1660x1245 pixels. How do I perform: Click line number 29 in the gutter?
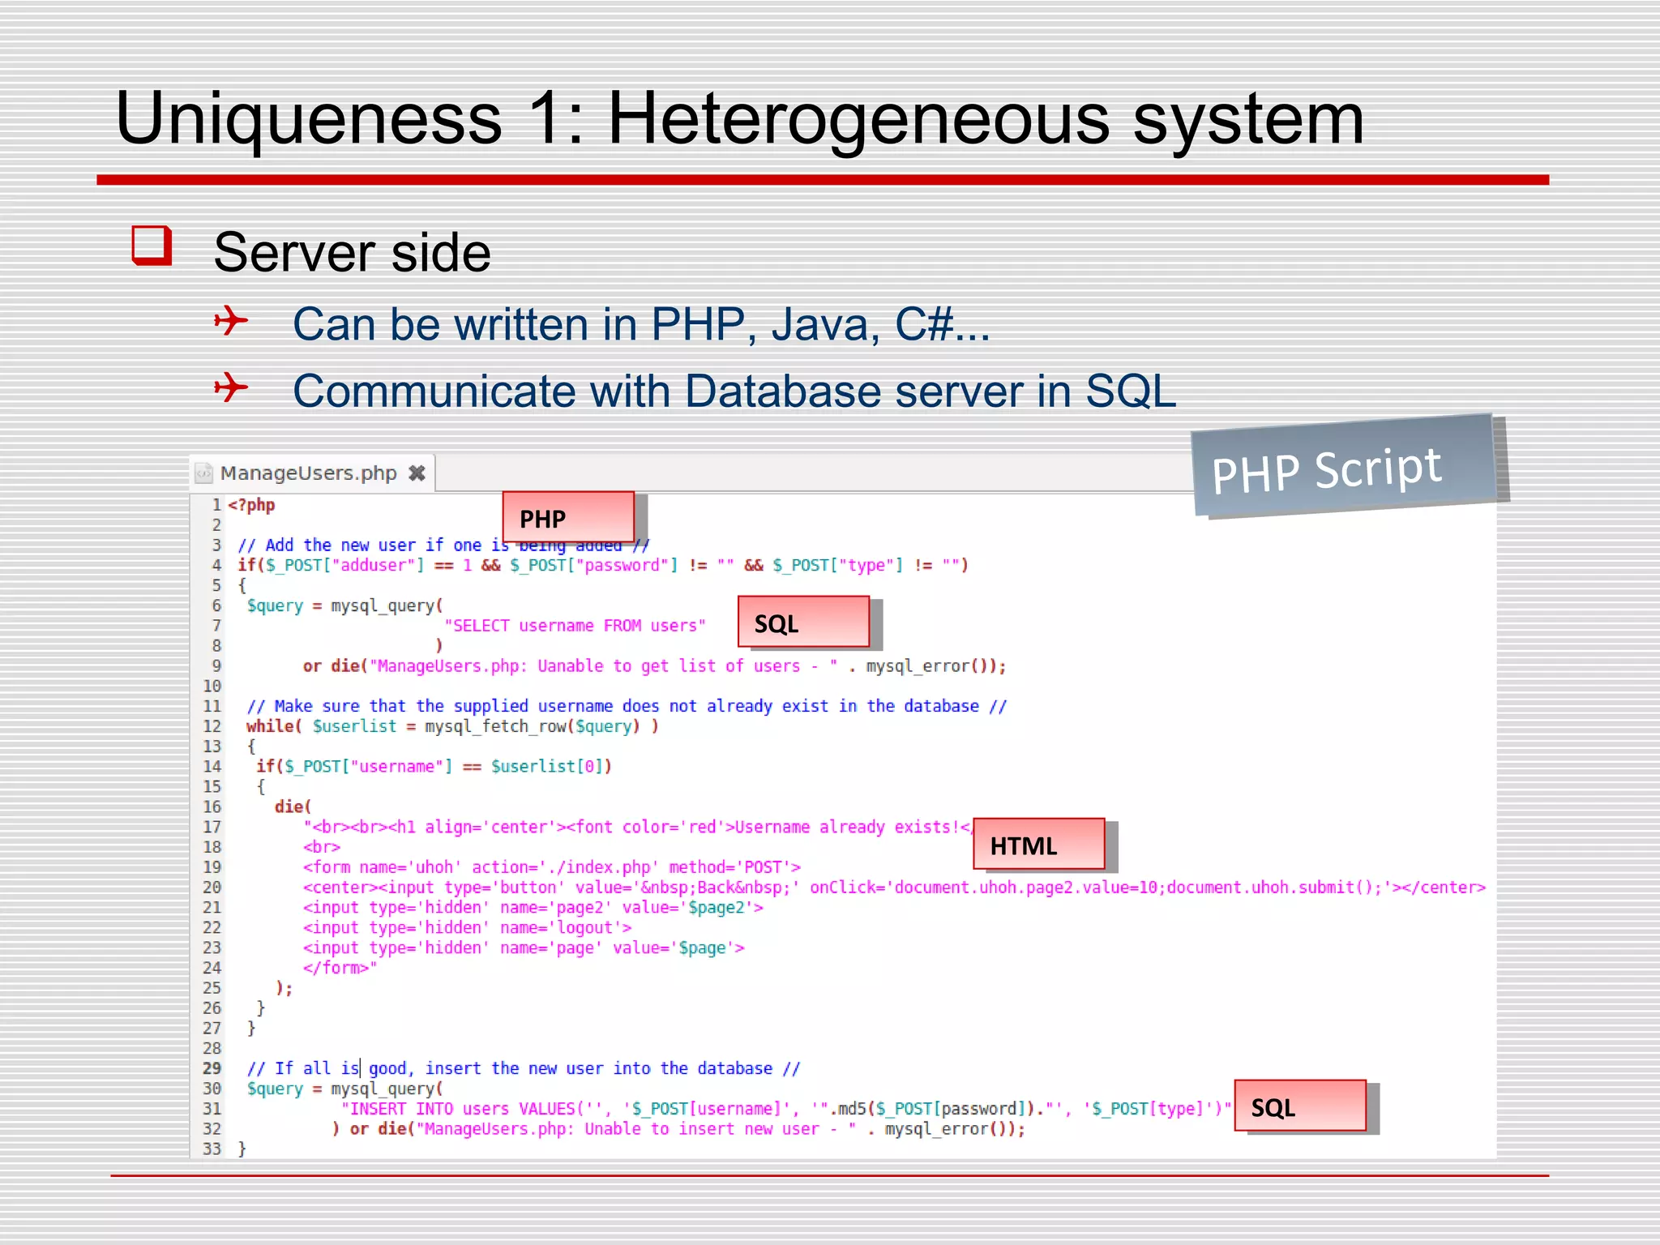[212, 1068]
